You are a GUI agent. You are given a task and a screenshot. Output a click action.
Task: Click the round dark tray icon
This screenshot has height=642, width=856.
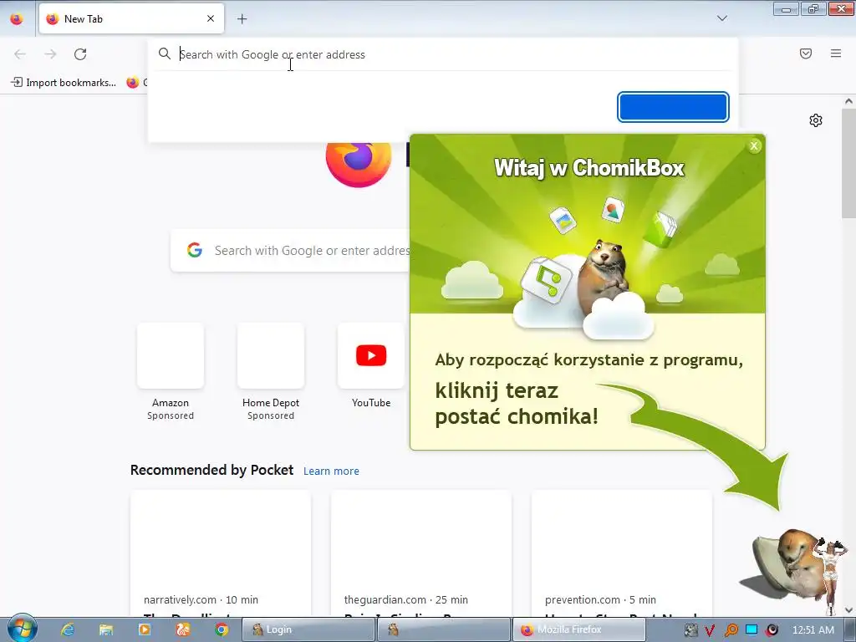coord(772,630)
